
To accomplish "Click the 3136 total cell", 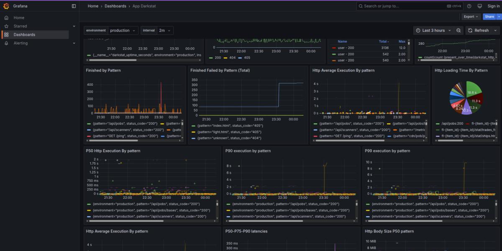I will 384,48.
